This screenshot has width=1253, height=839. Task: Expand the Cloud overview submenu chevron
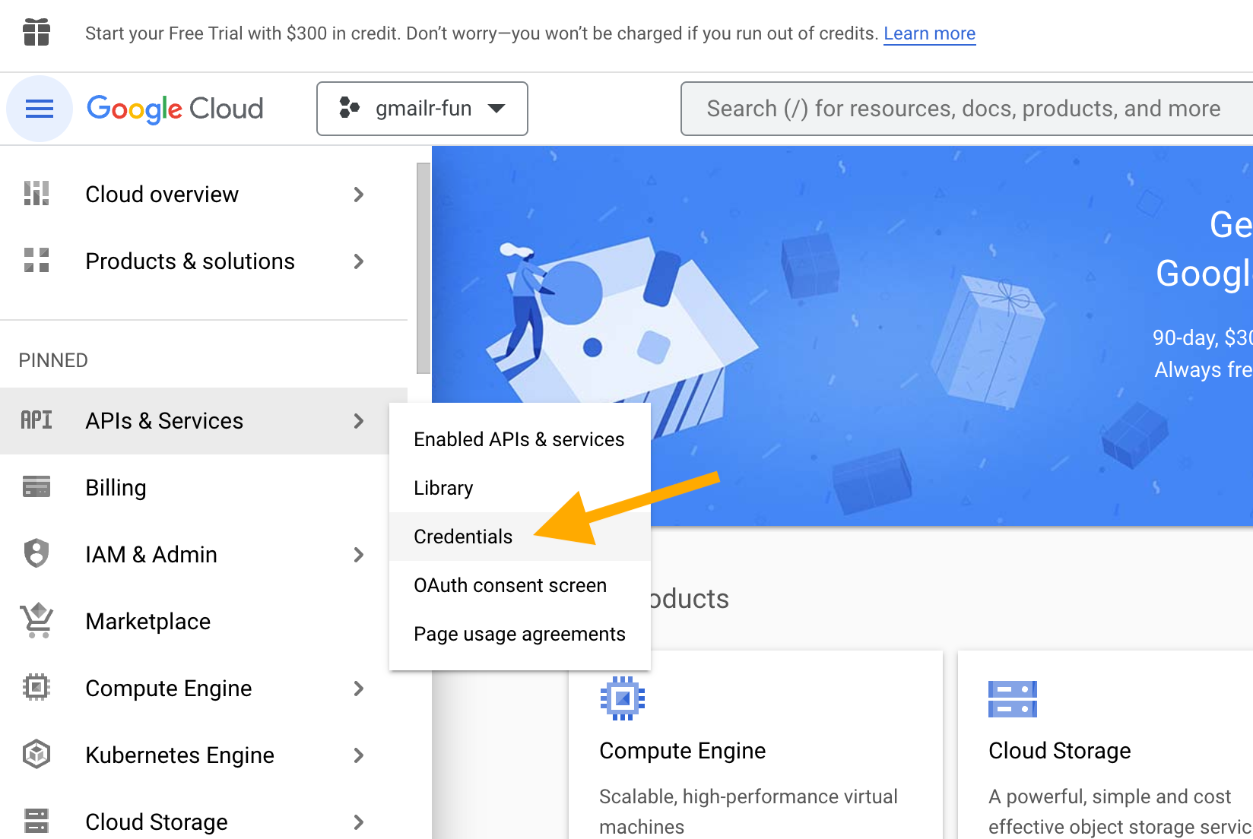tap(359, 195)
